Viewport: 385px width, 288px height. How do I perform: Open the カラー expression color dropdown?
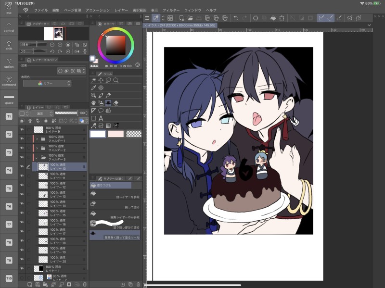pos(47,83)
